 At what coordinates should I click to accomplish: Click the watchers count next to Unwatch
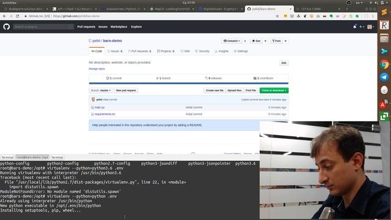point(245,41)
